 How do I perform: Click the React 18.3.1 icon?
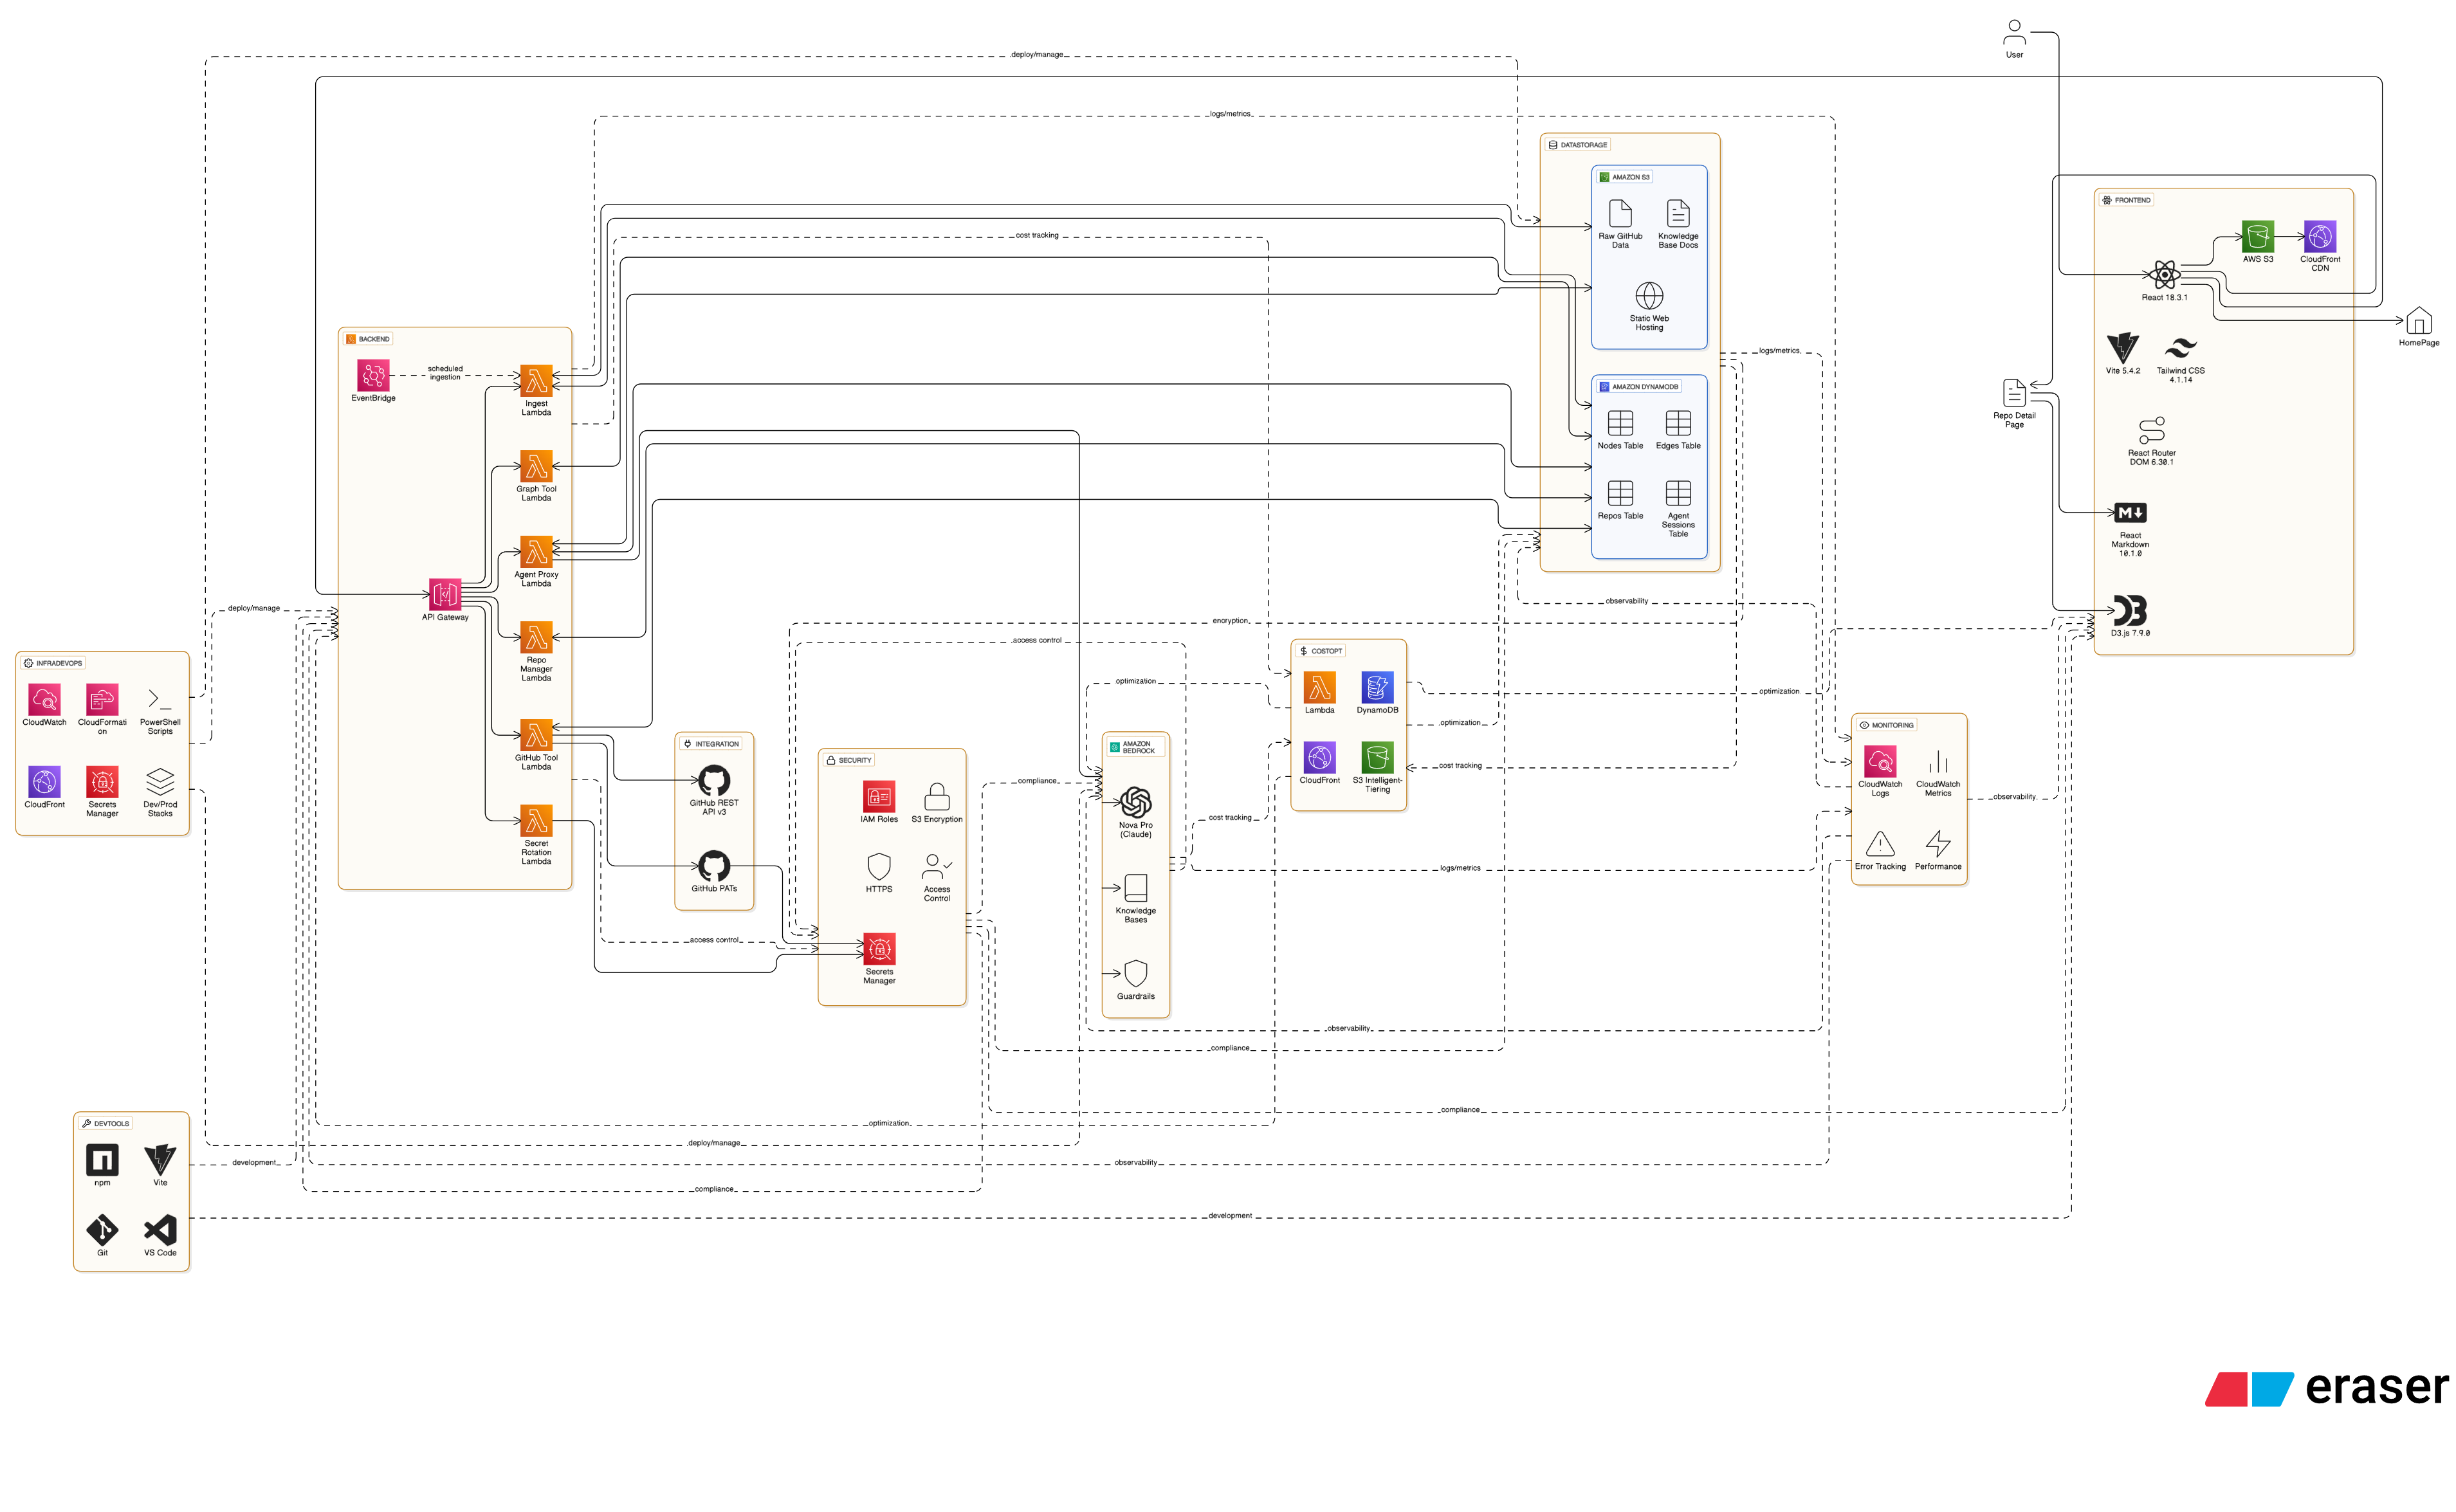(2164, 274)
